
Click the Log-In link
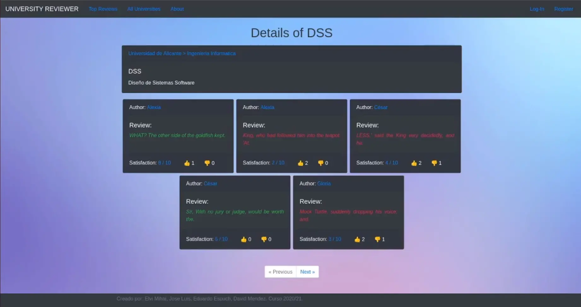coord(537,9)
